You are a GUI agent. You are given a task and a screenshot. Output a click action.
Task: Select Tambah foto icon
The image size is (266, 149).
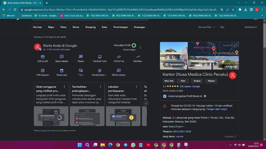[x=100, y=58]
